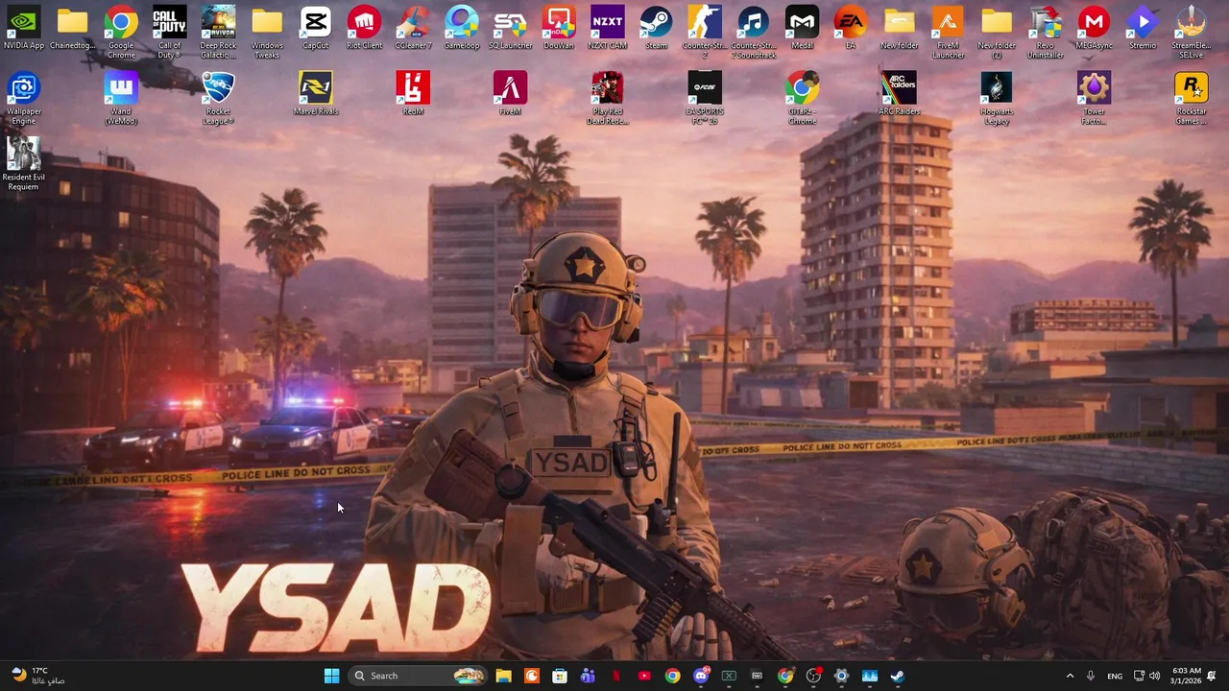Select the CCleaner 7 desktop icon
The height and width of the screenshot is (691, 1229).
tap(413, 28)
